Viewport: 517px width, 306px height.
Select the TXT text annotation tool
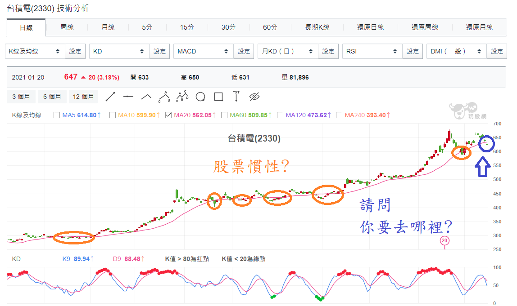[x=236, y=97]
